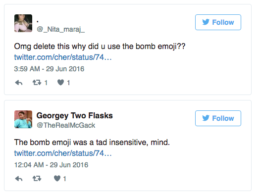Click the dot display name of first tweet
The image size is (260, 195).
pyautogui.click(x=38, y=21)
